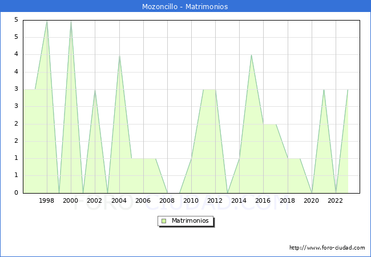The height and width of the screenshot is (257, 371).
Task: Click the green Matrimonios legend swatch
Action: click(x=164, y=221)
